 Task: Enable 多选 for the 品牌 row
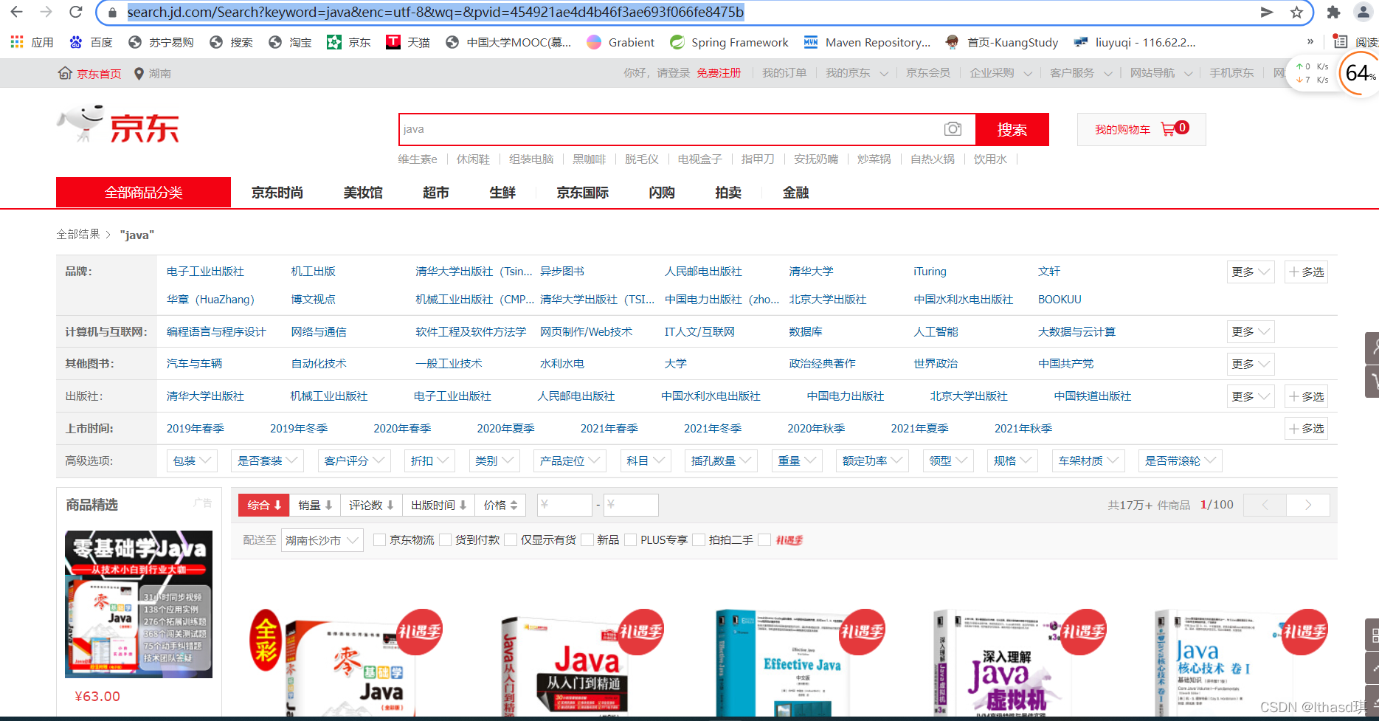click(1306, 272)
